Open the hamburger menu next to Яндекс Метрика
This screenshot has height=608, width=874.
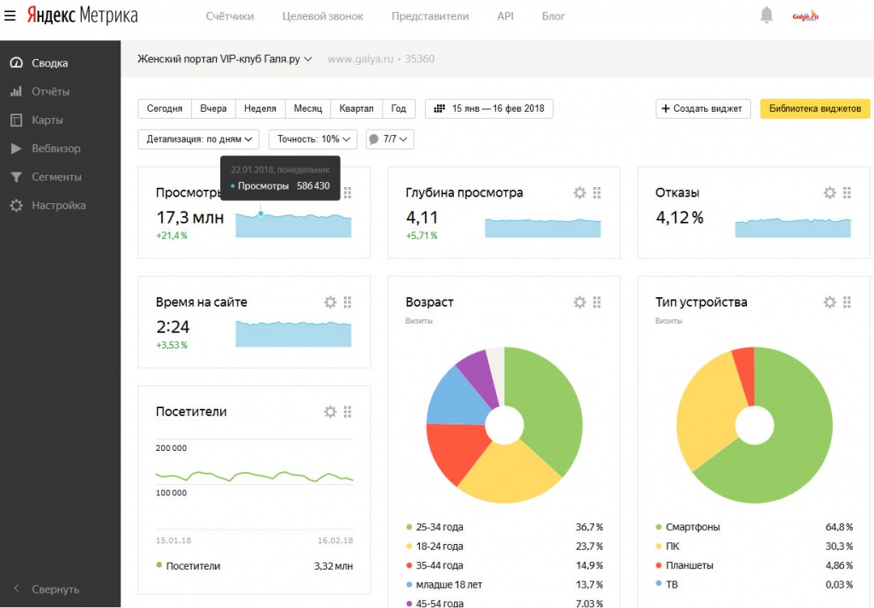click(x=10, y=15)
